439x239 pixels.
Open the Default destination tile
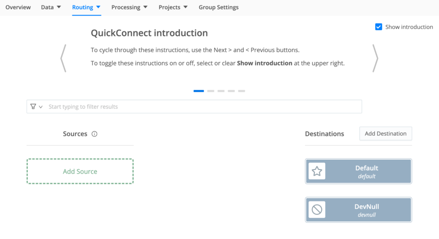(x=358, y=171)
